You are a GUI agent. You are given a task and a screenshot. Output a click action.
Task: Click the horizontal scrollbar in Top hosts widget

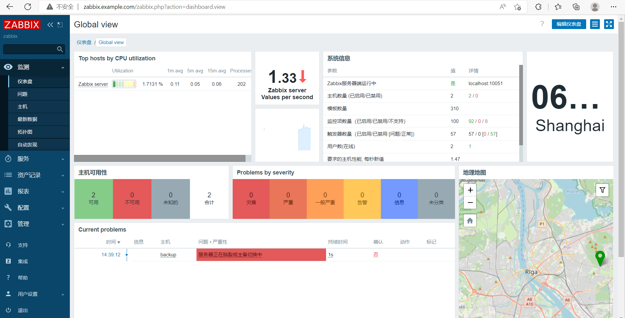coord(160,159)
